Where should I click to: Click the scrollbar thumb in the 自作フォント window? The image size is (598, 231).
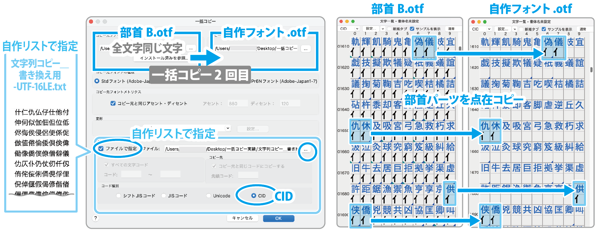coord(591,69)
